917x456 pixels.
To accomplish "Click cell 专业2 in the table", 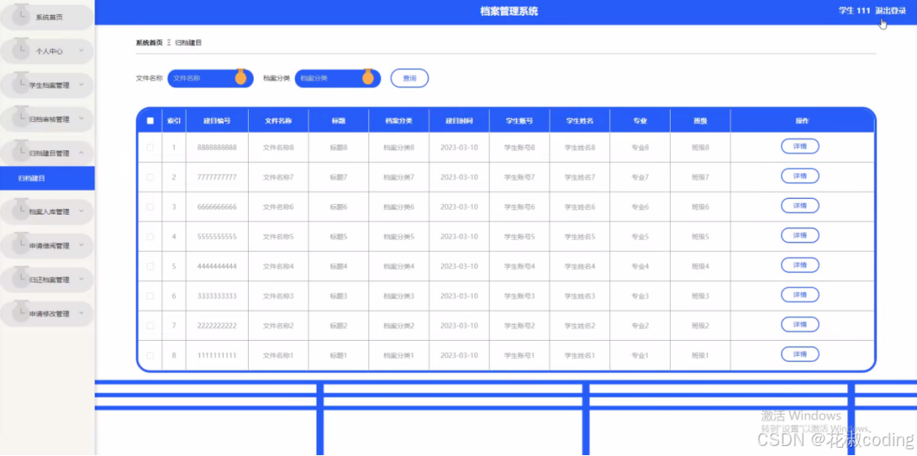I will pyautogui.click(x=640, y=326).
